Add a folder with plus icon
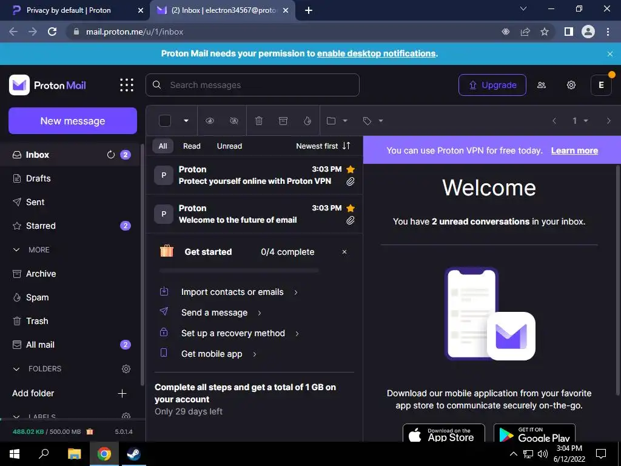The height and width of the screenshot is (466, 621). click(x=122, y=393)
